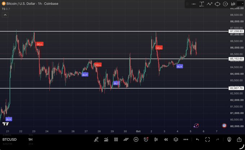
Task: Select the diamond shape tool in top toolbar
Action: coord(217,4)
